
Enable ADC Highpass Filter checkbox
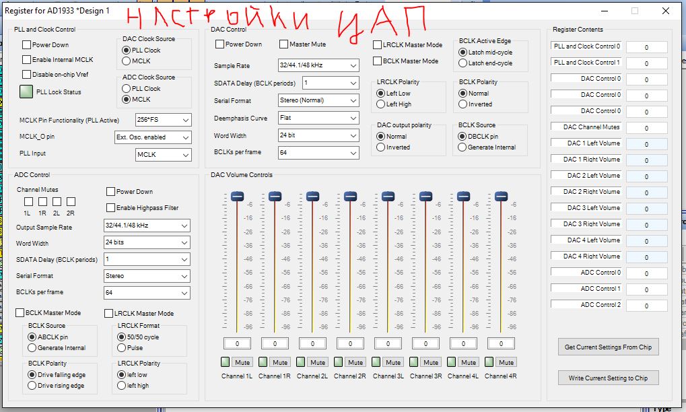[111, 207]
